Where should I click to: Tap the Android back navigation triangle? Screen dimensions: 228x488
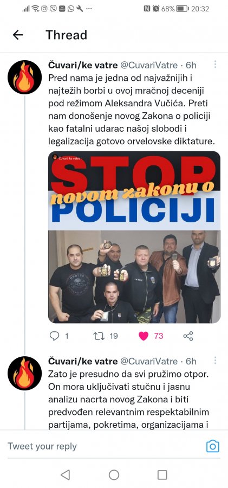click(x=65, y=474)
